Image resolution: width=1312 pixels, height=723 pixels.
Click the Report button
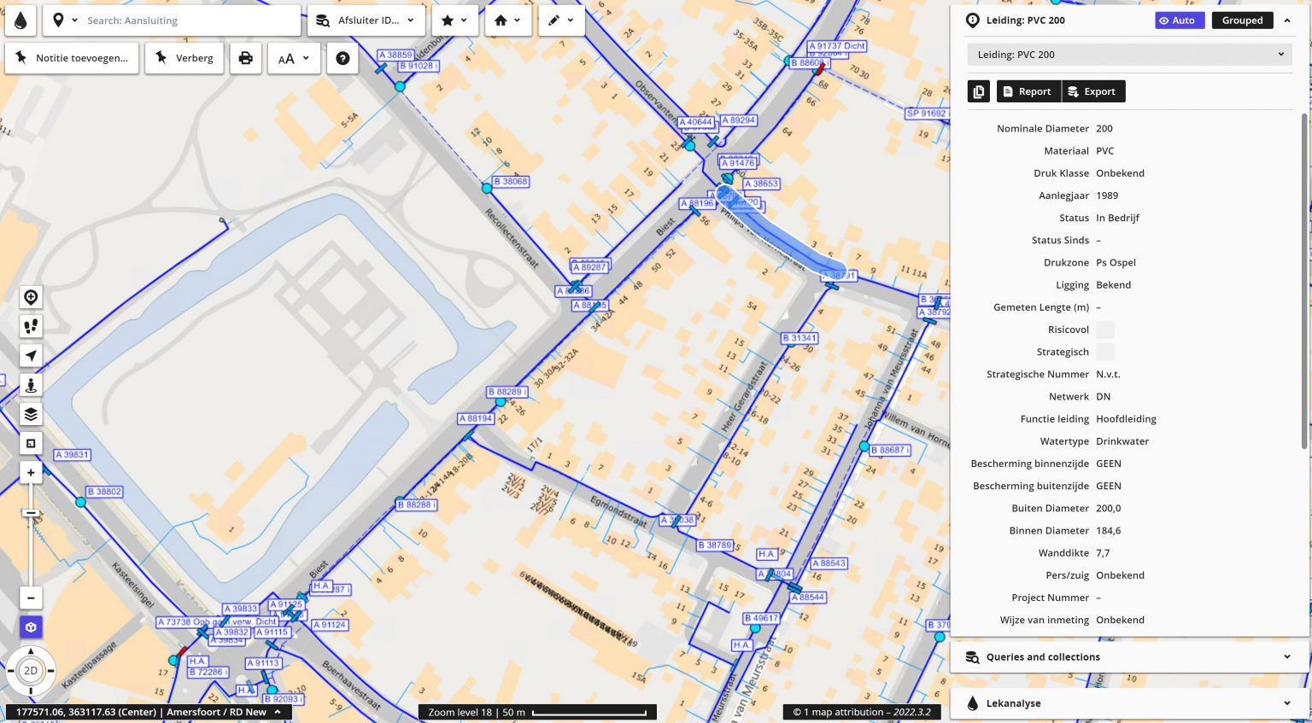click(1028, 91)
